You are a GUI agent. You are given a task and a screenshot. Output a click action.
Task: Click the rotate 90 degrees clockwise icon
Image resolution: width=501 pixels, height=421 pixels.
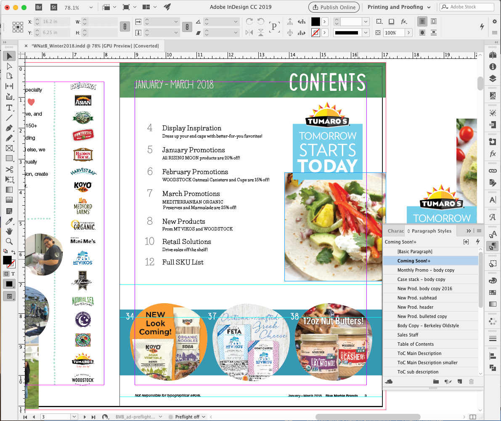click(249, 21)
